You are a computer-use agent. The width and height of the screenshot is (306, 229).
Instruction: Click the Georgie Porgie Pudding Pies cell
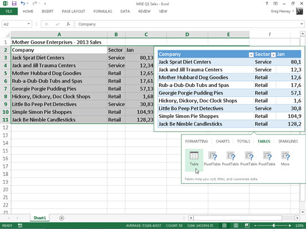pyautogui.click(x=59, y=89)
